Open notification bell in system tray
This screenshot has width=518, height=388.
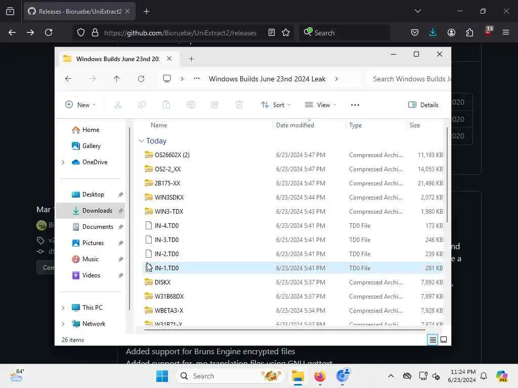484,376
